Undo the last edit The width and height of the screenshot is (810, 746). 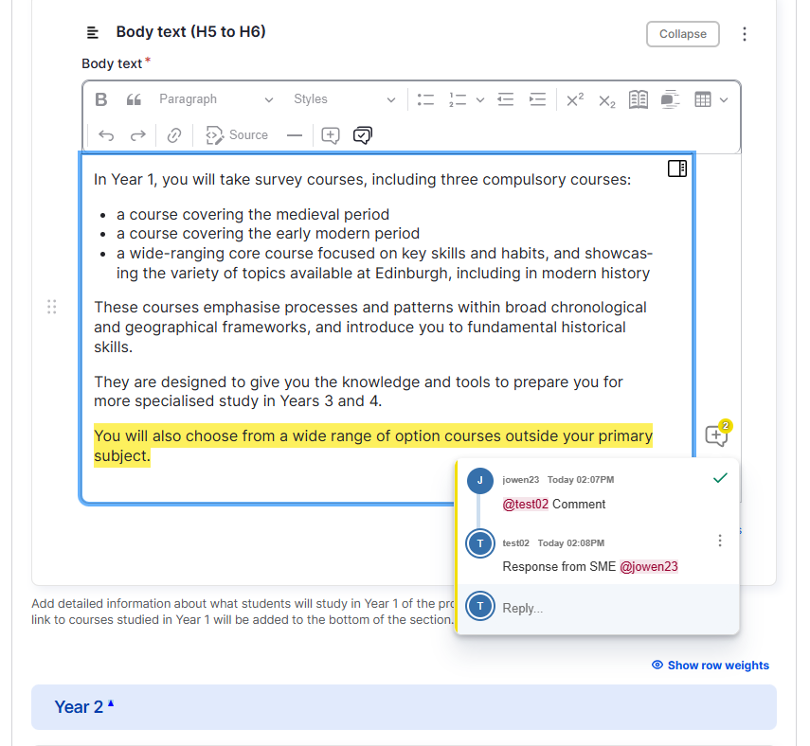105,134
